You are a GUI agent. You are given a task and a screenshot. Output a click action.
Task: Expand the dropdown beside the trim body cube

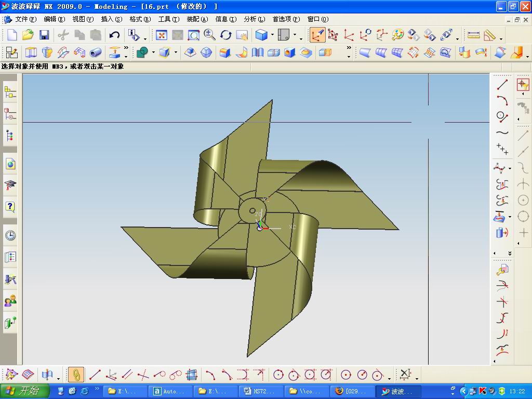tap(176, 52)
